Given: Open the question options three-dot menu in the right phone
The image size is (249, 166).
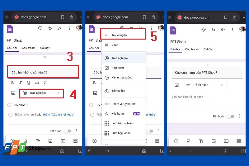Looking at the screenshot, I should pyautogui.click(x=239, y=116).
